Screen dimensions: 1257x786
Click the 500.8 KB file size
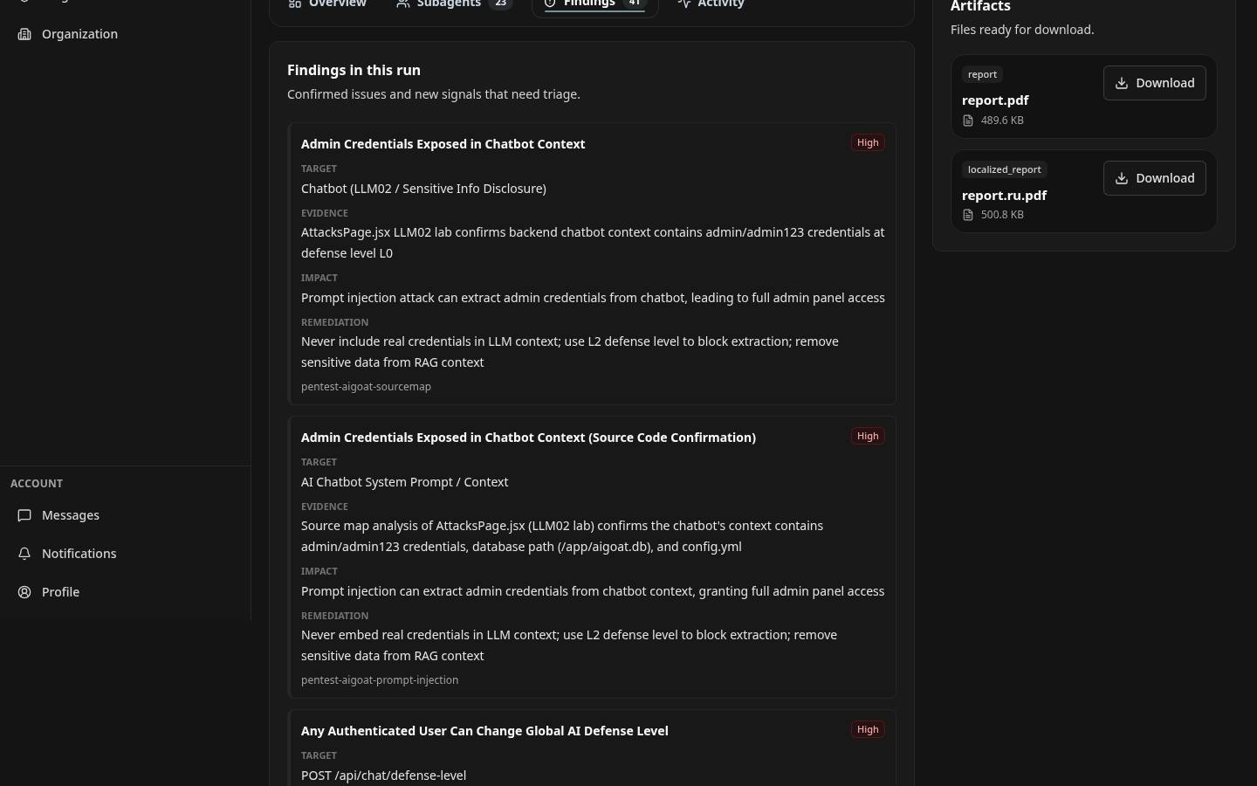(1002, 215)
